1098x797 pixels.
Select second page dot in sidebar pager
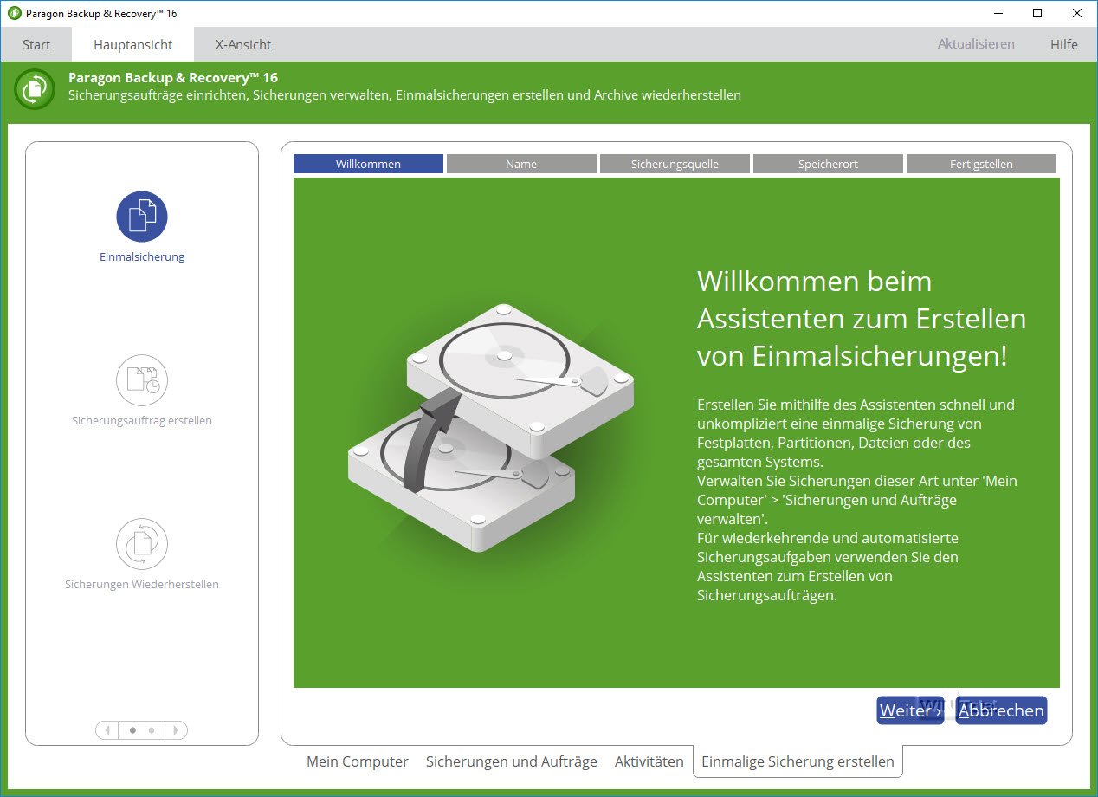coord(152,730)
